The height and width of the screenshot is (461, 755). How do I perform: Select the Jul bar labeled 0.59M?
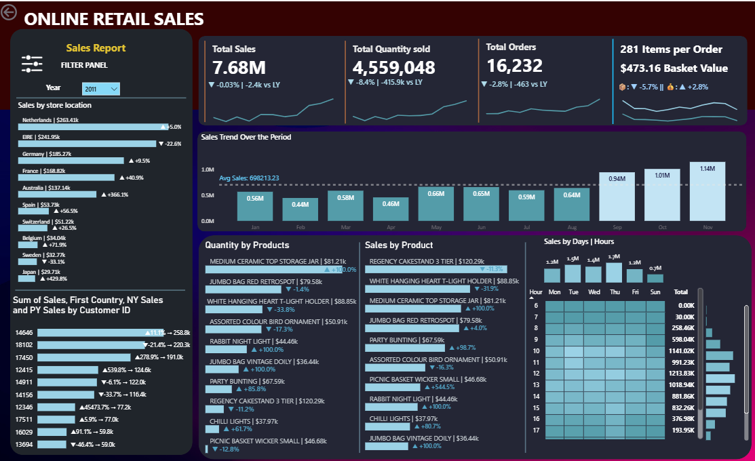click(x=527, y=206)
